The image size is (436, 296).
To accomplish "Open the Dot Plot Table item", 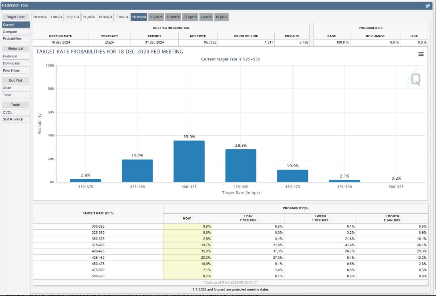I will pyautogui.click(x=15, y=95).
